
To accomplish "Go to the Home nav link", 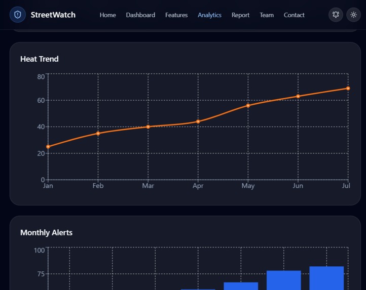I will tap(107, 15).
